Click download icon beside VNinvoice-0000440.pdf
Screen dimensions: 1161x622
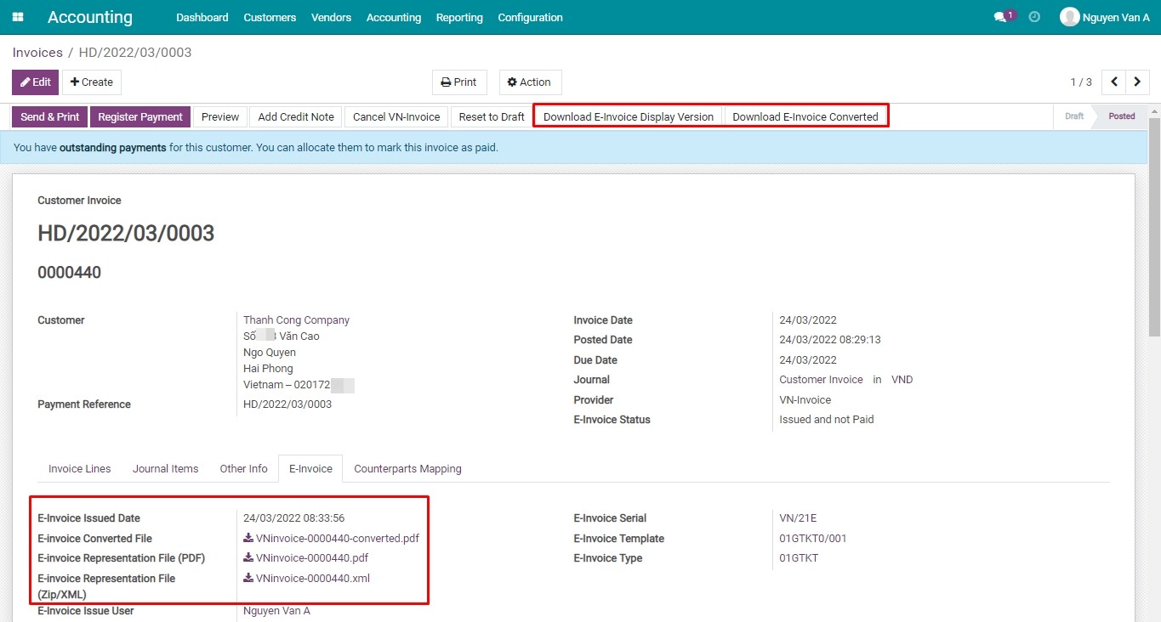[247, 557]
